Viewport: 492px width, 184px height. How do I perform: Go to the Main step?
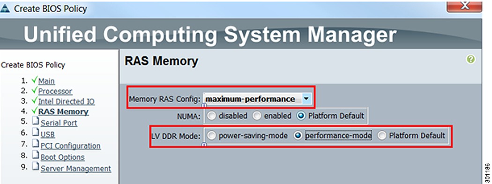46,81
